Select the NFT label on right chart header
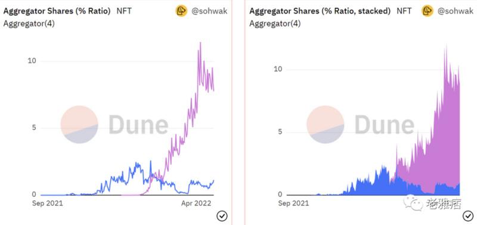The height and width of the screenshot is (225, 477). (404, 11)
